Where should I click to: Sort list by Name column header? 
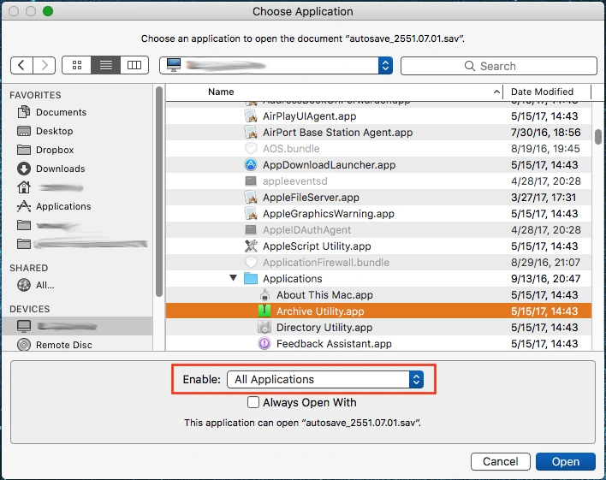[x=351, y=92]
